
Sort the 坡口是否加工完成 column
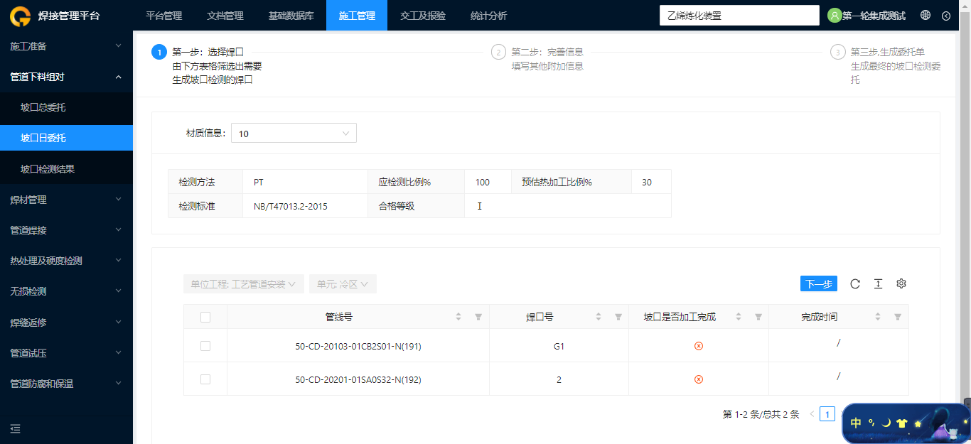point(739,317)
